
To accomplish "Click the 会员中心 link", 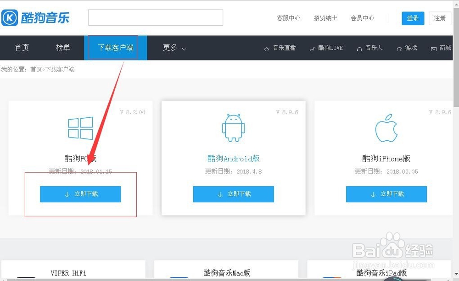I will 363,18.
